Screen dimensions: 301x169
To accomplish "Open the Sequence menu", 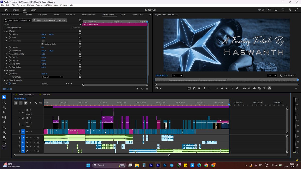I will pos(21,5).
